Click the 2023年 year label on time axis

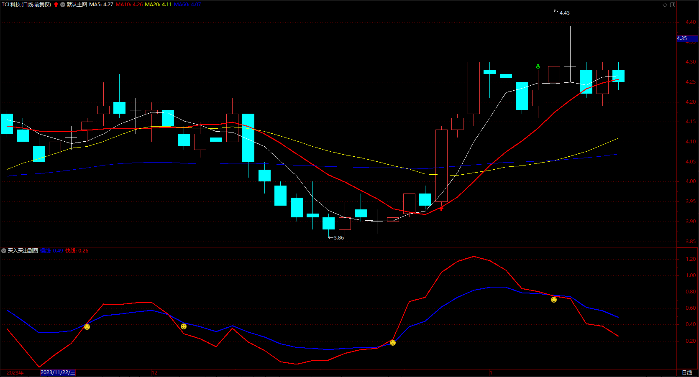(15, 372)
